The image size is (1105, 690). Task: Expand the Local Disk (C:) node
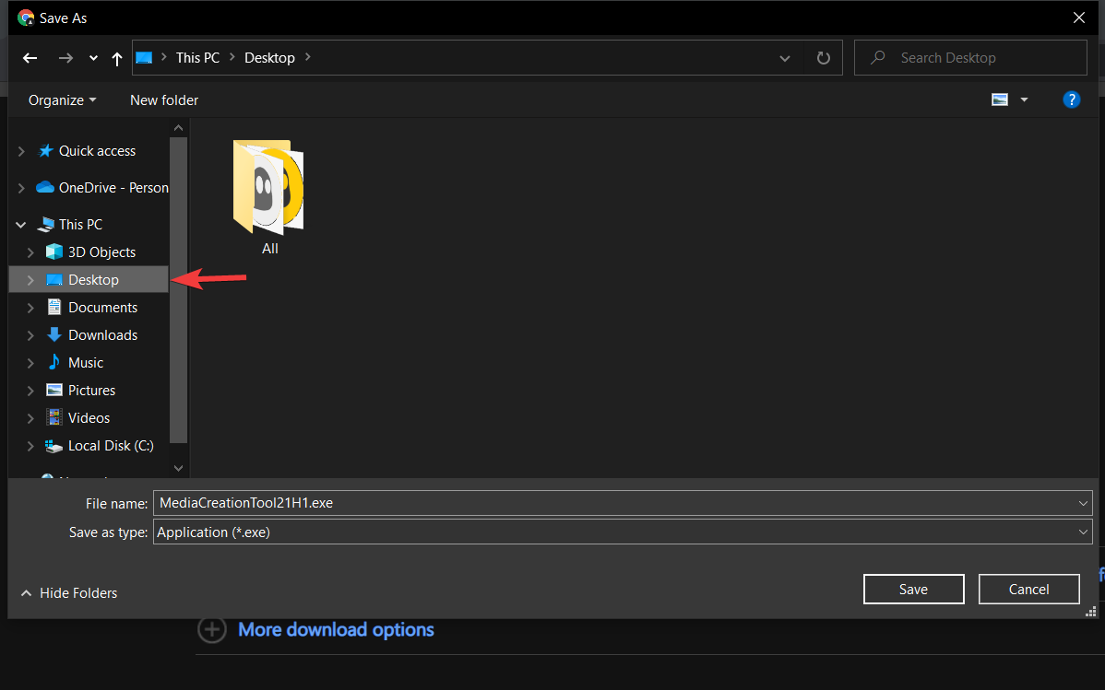pos(30,446)
